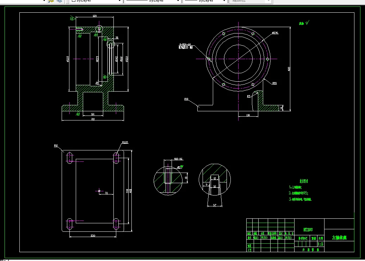Select the M10-H6 thread callout
This screenshot has height=261, width=365.
pyautogui.click(x=178, y=159)
